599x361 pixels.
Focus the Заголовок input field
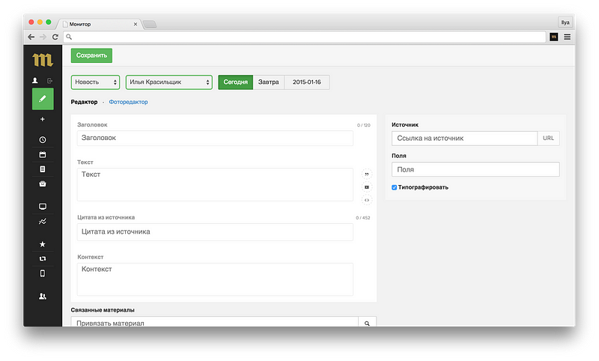click(x=215, y=138)
